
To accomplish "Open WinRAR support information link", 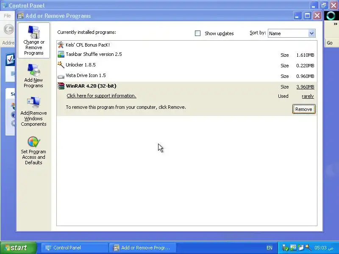I will [x=101, y=96].
